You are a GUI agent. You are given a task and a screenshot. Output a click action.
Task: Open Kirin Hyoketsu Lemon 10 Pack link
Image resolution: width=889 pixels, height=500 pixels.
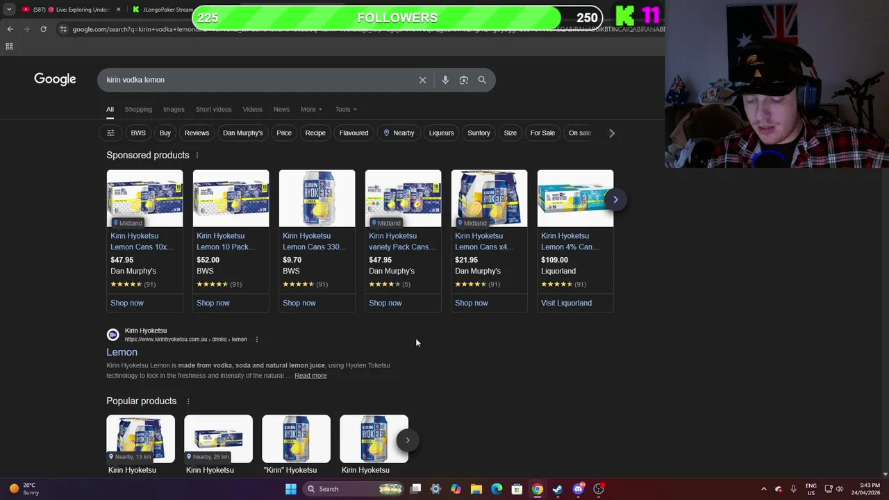[225, 241]
